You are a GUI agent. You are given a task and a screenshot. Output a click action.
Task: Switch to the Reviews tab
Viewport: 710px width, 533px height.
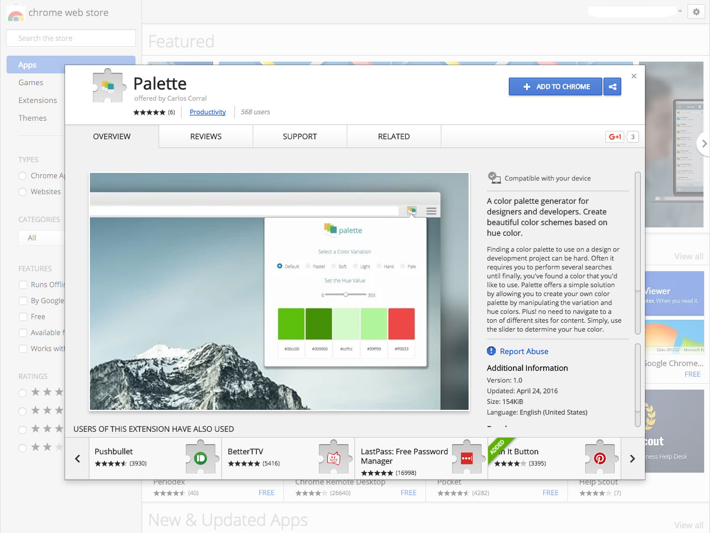[x=206, y=136]
